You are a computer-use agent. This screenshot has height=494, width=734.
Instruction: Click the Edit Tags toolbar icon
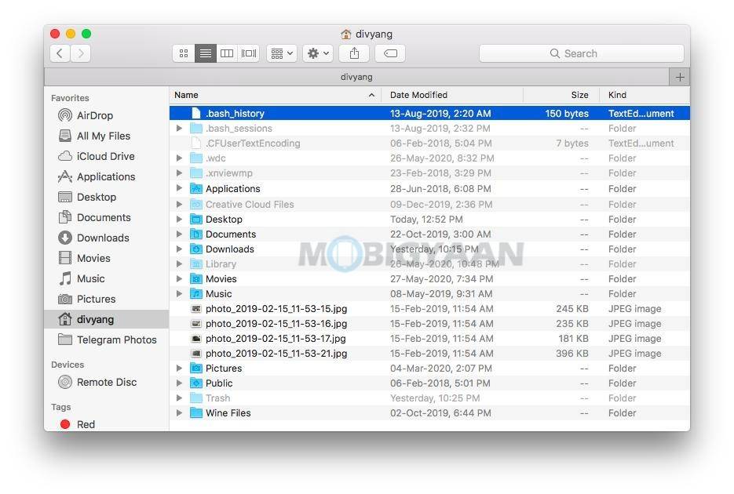click(389, 53)
